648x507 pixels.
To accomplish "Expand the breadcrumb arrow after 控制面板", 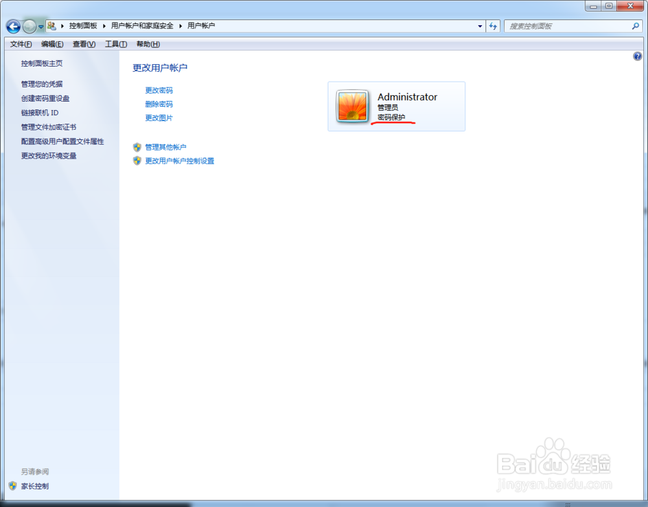I will coord(104,25).
